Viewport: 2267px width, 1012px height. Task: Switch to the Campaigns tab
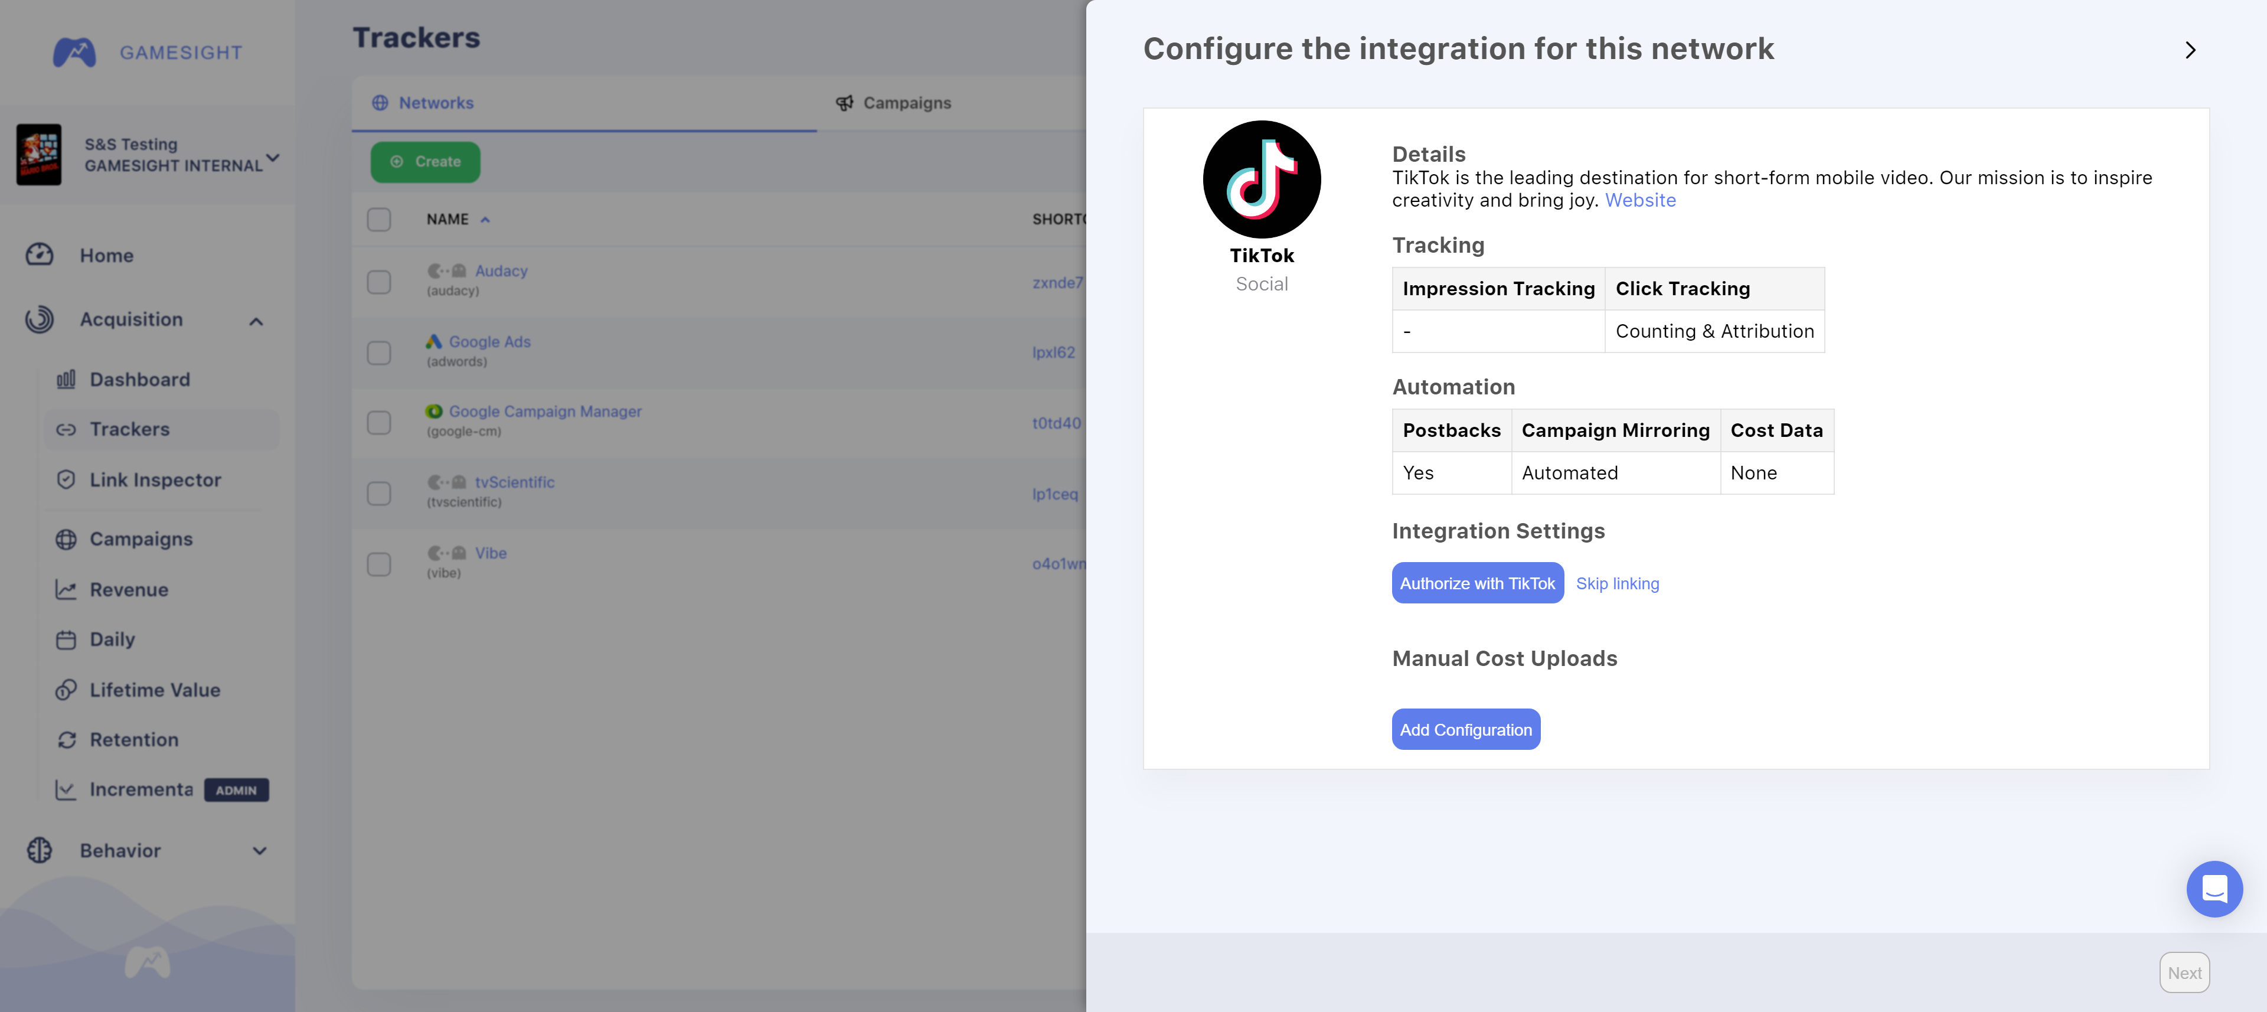click(x=906, y=103)
